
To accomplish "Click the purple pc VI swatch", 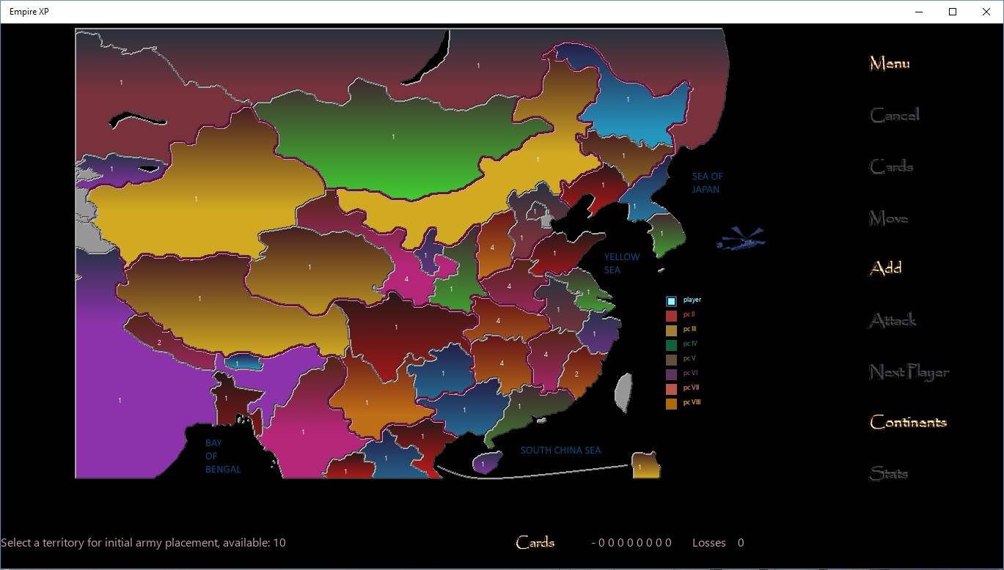I will 671,374.
